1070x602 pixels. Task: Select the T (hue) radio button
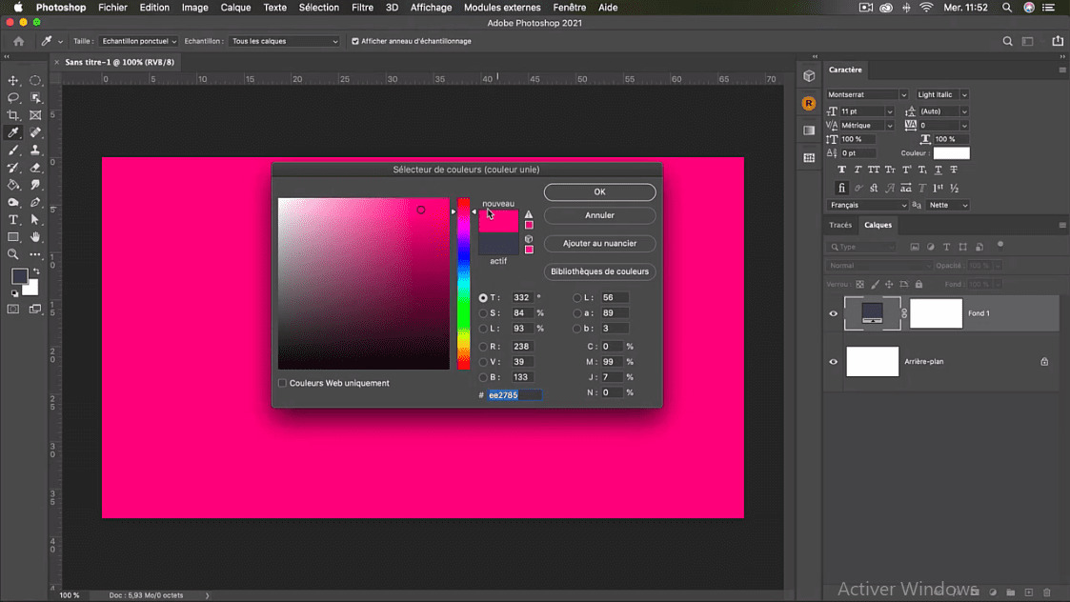483,297
